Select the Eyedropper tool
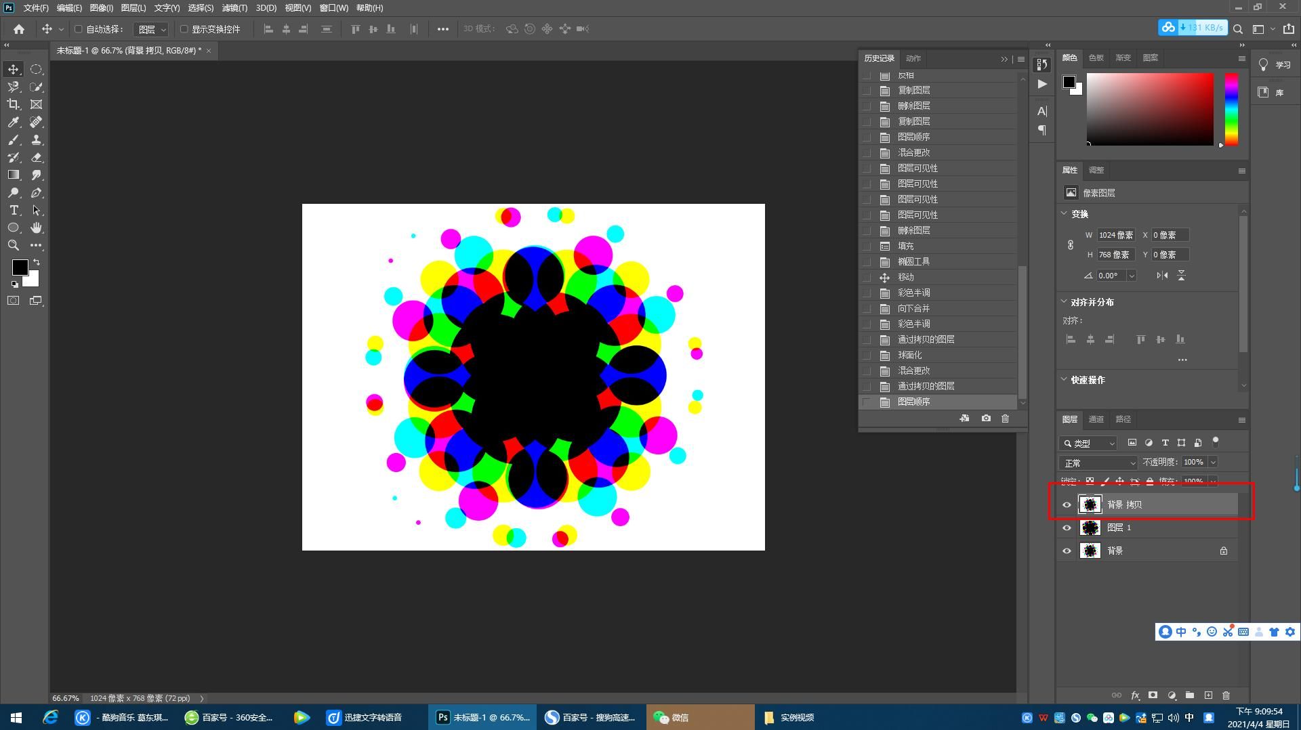Screen dimensions: 1301x730 point(13,122)
